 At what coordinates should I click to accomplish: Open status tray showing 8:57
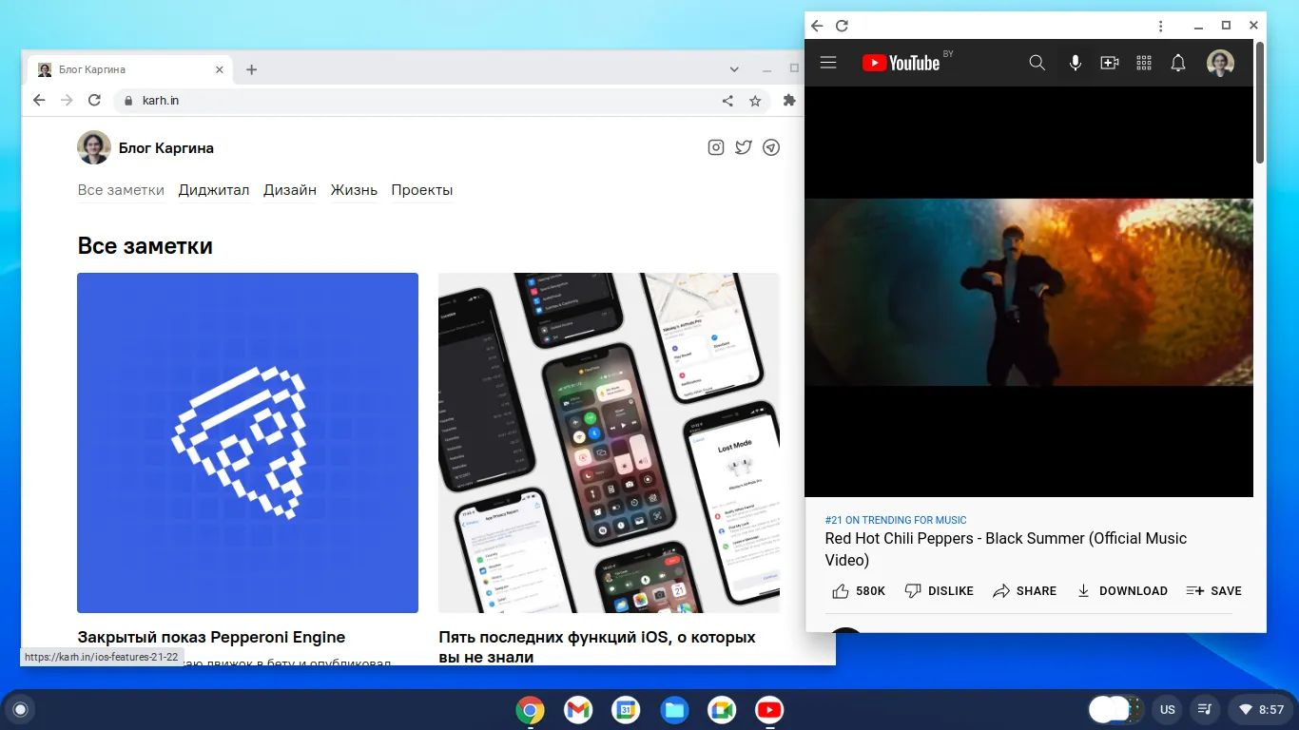pyautogui.click(x=1260, y=709)
